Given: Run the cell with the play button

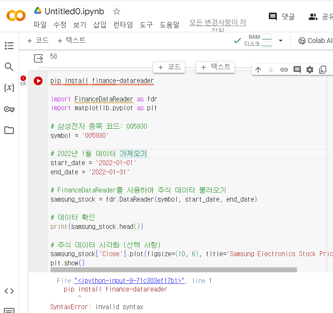Looking at the screenshot, I should 38,81.
